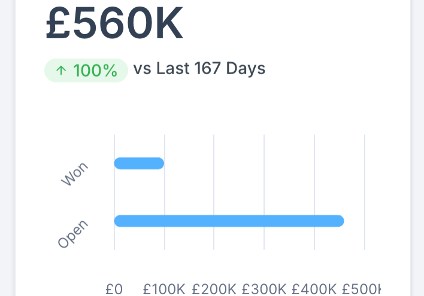Click the percent sign in growth badge
Viewport: 424px width, 296px height.
(x=110, y=71)
